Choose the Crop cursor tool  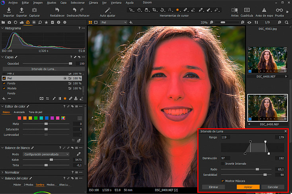(x=154, y=10)
